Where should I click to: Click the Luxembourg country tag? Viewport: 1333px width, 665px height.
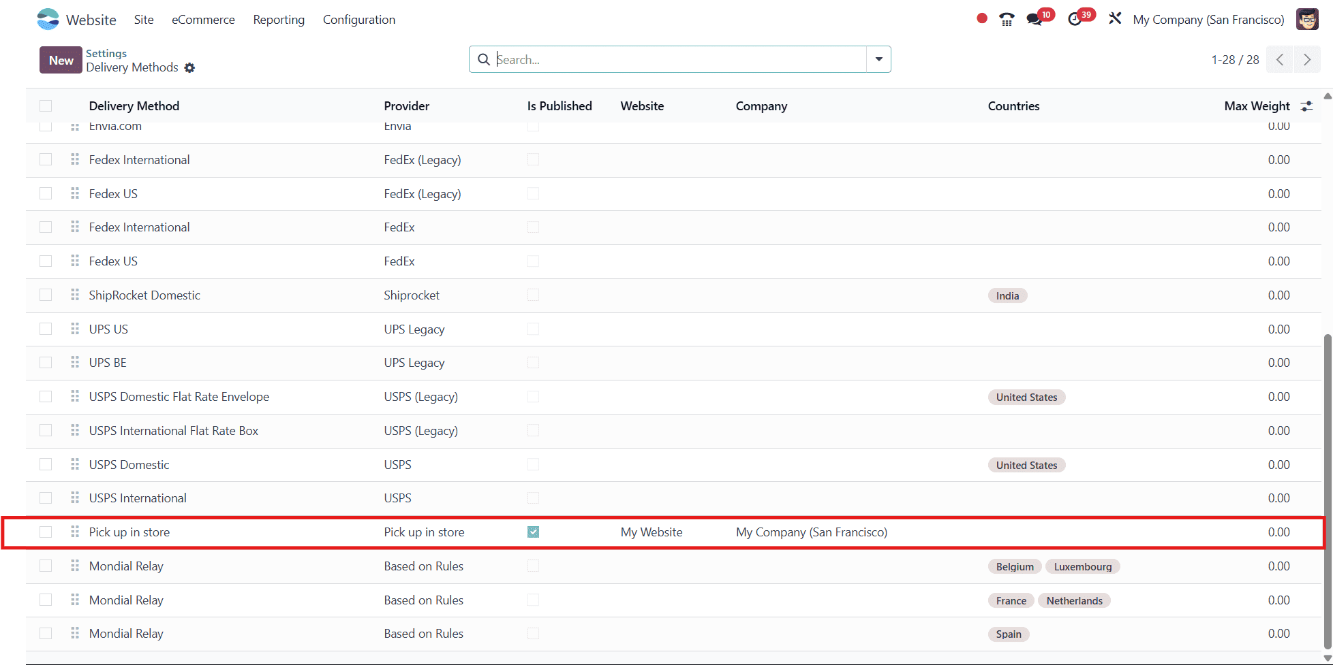point(1082,566)
